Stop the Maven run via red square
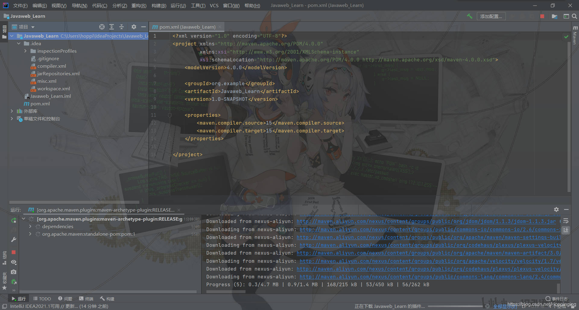Viewport: 579px width, 310px height. click(x=14, y=252)
